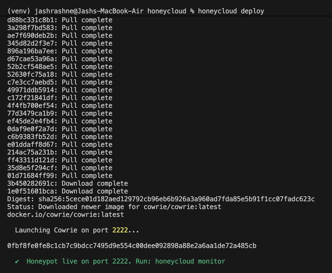The image size is (332, 273).
Task: Select line 'd67cae53a96a: Pull complete'
Action: pos(60,59)
